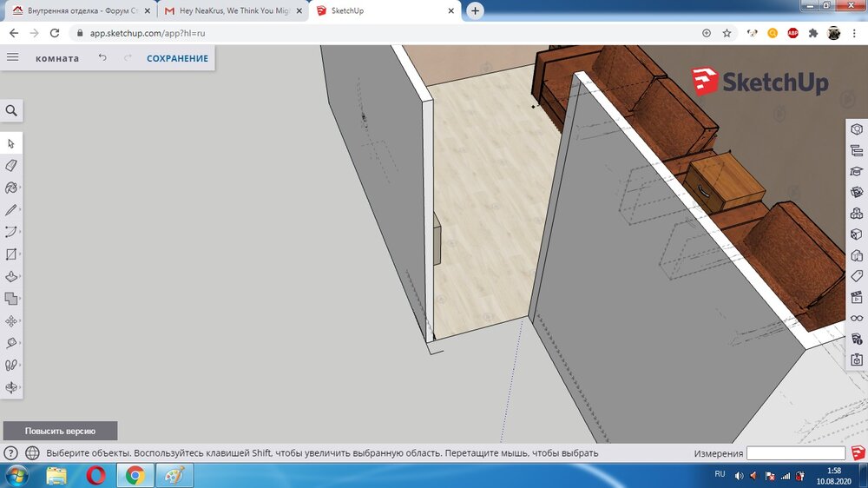Go forward in browser history
This screenshot has width=868, height=488.
point(35,33)
